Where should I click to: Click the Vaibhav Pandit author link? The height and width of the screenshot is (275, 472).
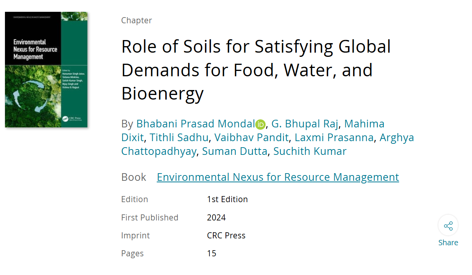(x=251, y=138)
